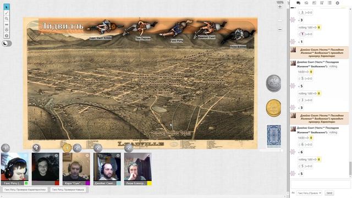
Task: Click the video toggle icon on Джеймс feed
Action: click(x=118, y=156)
